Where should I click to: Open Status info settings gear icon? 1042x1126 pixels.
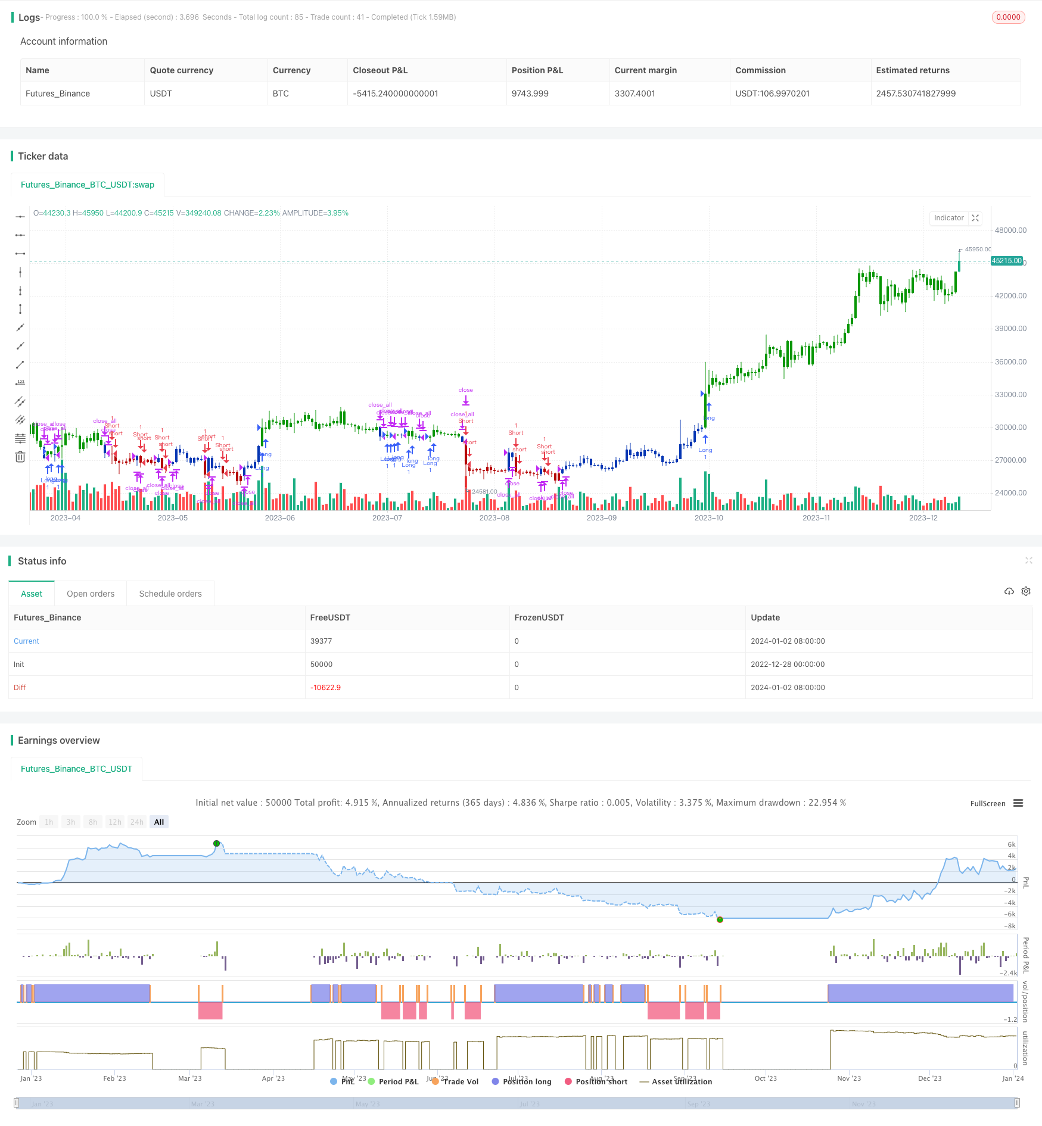pos(1026,591)
